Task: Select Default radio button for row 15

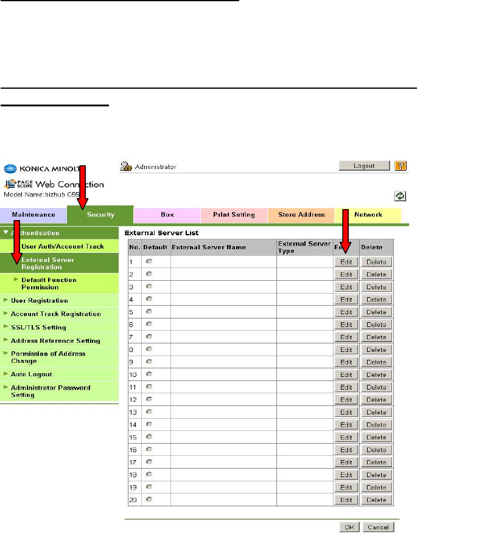Action: click(x=149, y=437)
